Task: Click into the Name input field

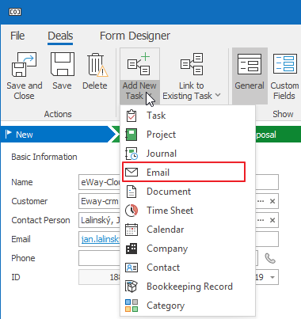Action: click(x=178, y=182)
